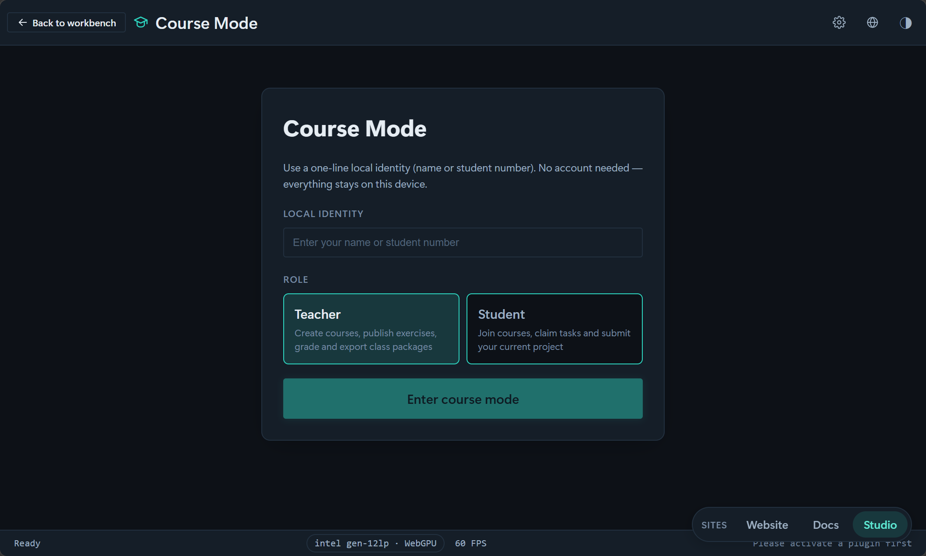This screenshot has width=926, height=556.
Task: Switch to the Website site tab
Action: [x=767, y=525]
